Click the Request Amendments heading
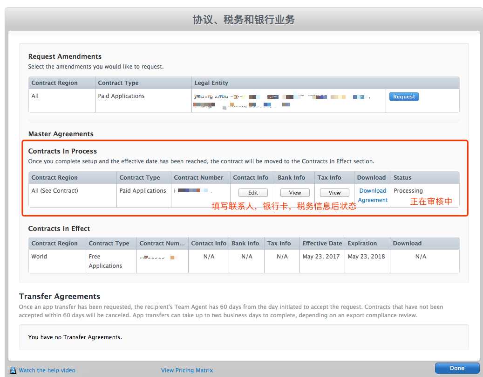483x377 pixels. pyautogui.click(x=65, y=56)
